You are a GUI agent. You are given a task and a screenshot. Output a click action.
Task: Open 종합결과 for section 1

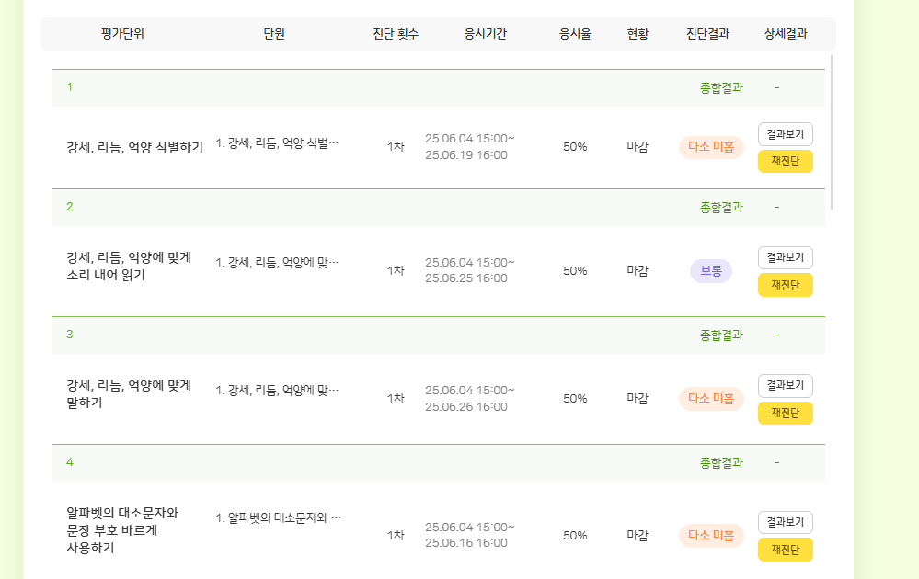[721, 88]
